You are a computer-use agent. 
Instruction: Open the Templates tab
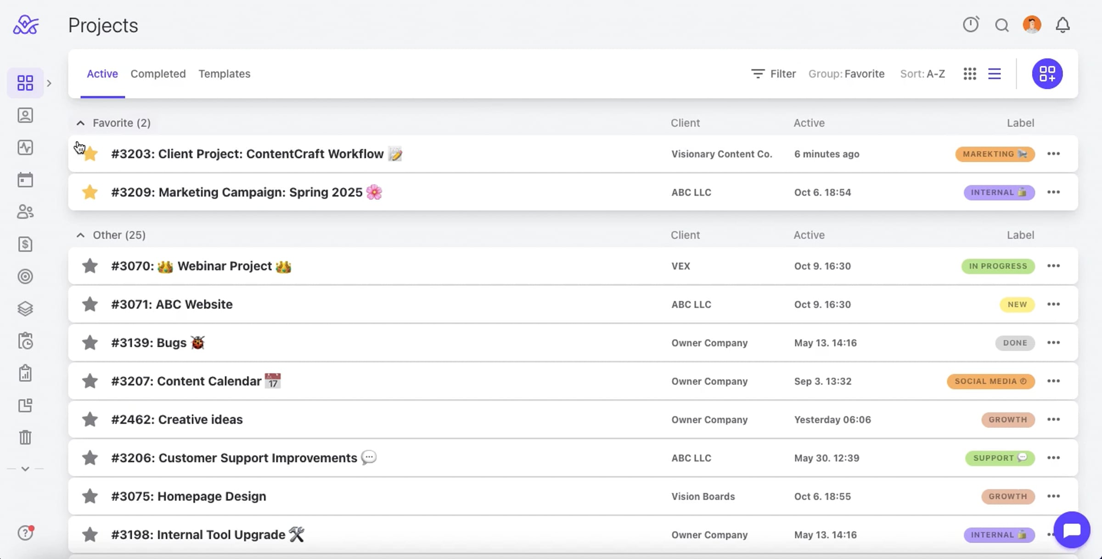[224, 73]
